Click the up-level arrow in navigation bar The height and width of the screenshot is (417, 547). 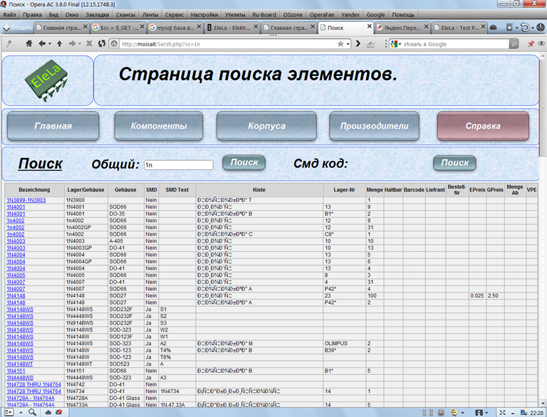pos(59,43)
